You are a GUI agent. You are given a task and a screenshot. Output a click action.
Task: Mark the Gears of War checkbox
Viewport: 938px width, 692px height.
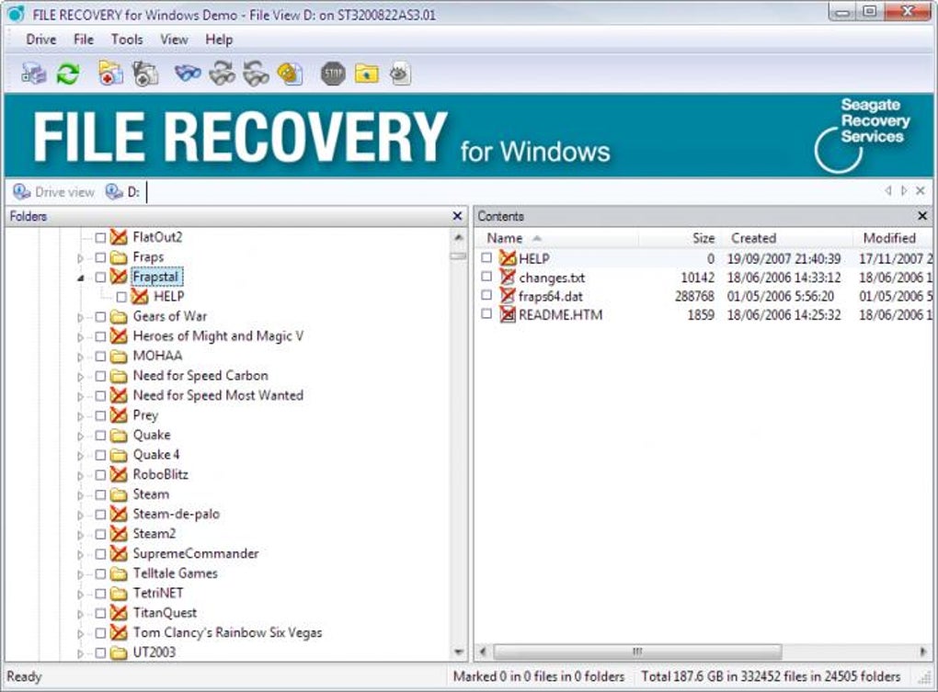[100, 317]
